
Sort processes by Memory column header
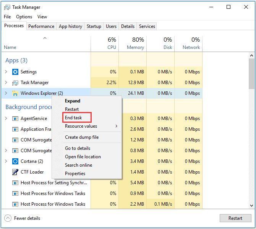(x=133, y=43)
